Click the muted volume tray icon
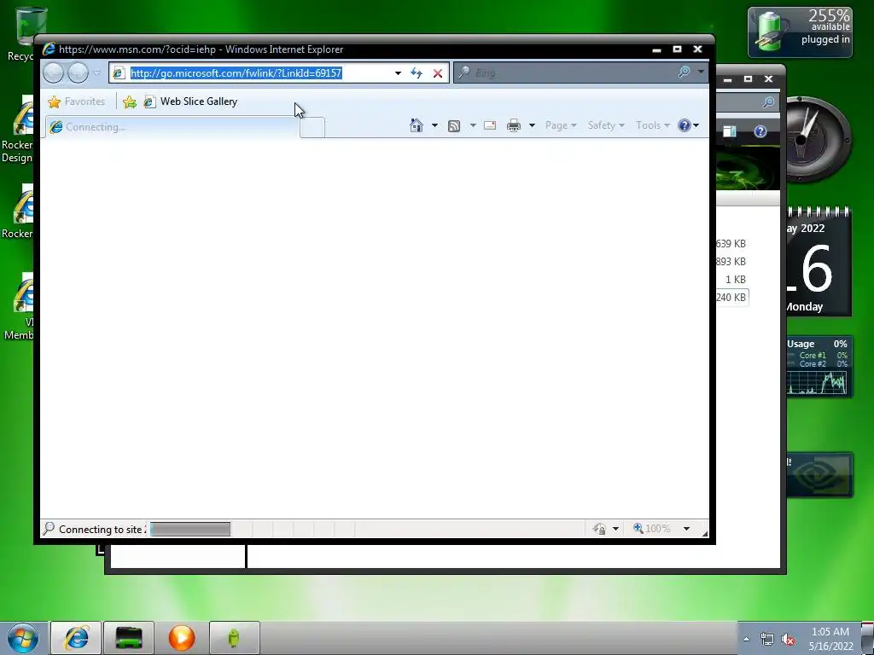This screenshot has height=655, width=874. 788,640
